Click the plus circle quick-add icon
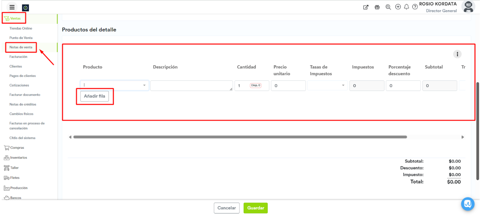The image size is (483, 216). pos(398,7)
